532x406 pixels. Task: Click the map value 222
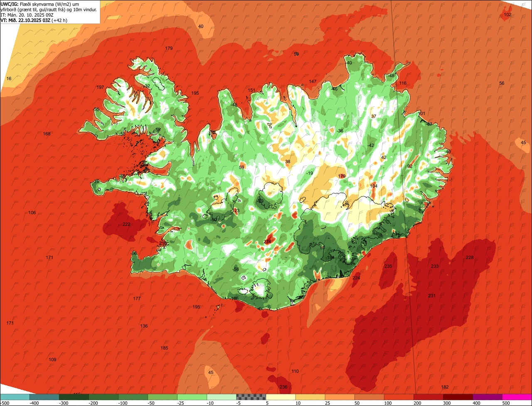coord(126,224)
